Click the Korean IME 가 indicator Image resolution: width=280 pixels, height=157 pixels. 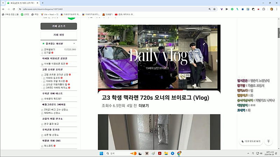coord(253,154)
